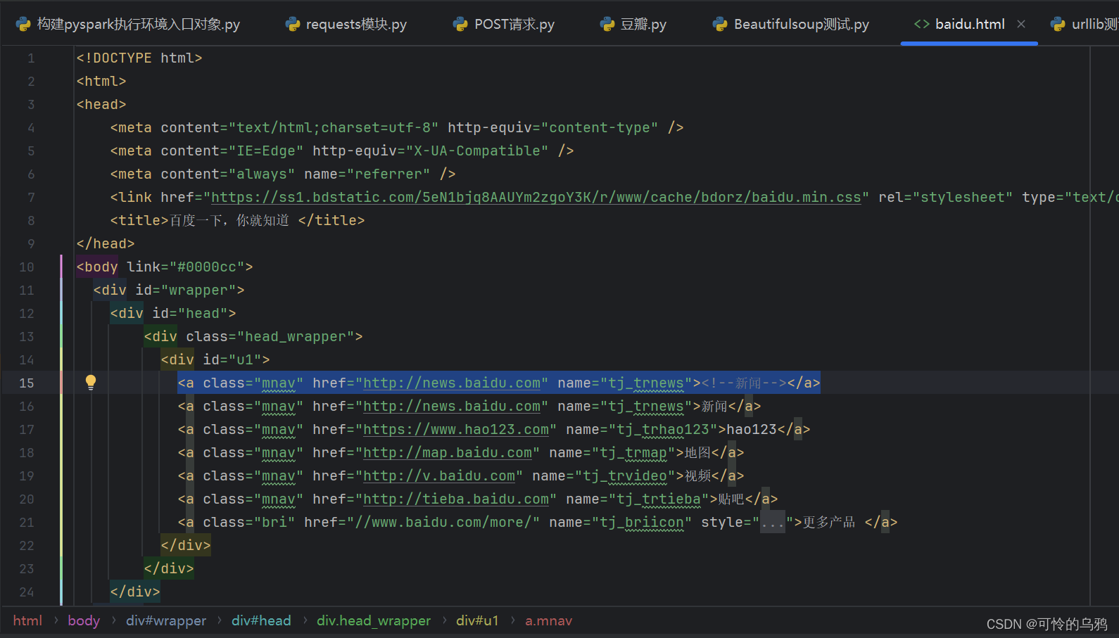Click the HTML file icon on baidu.html tab
The height and width of the screenshot is (638, 1119).
921,24
